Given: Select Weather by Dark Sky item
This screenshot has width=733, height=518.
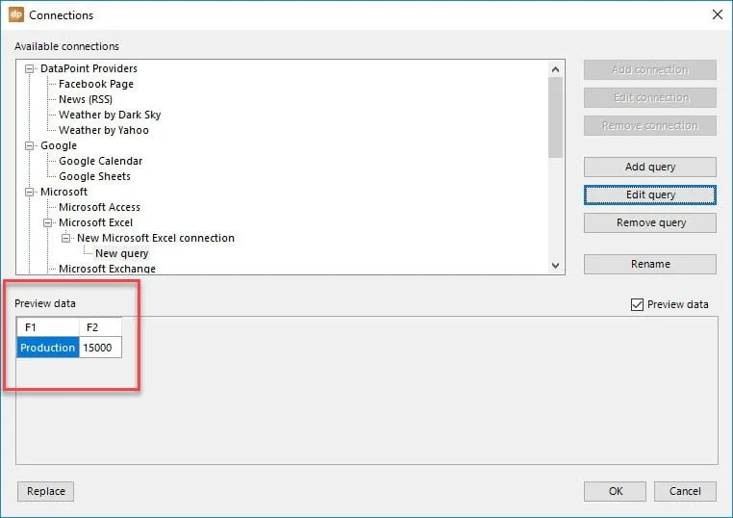Looking at the screenshot, I should point(110,116).
